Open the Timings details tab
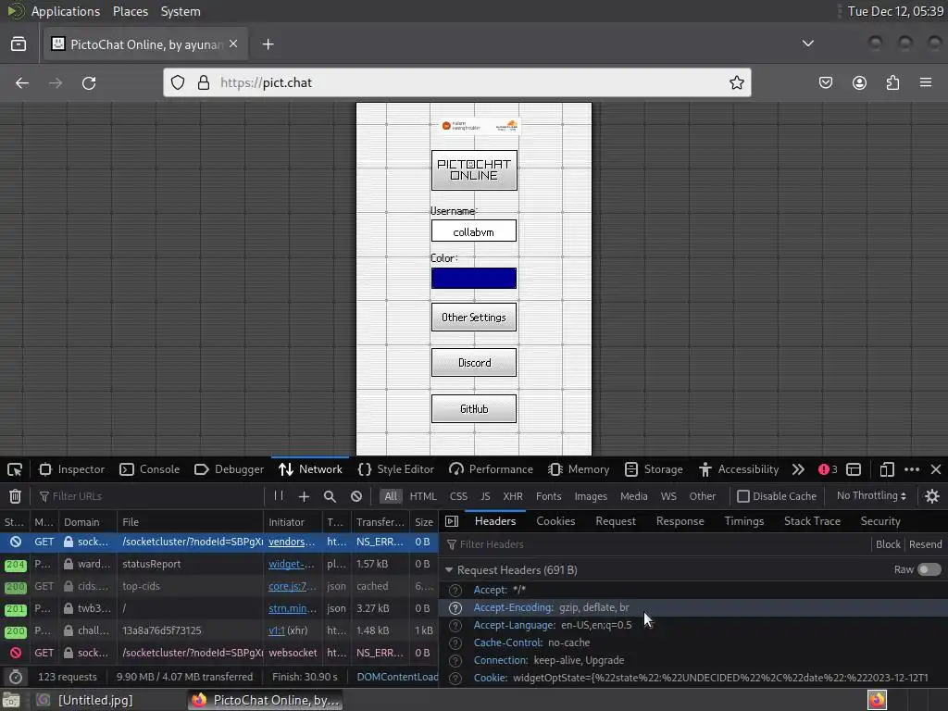 click(x=743, y=521)
